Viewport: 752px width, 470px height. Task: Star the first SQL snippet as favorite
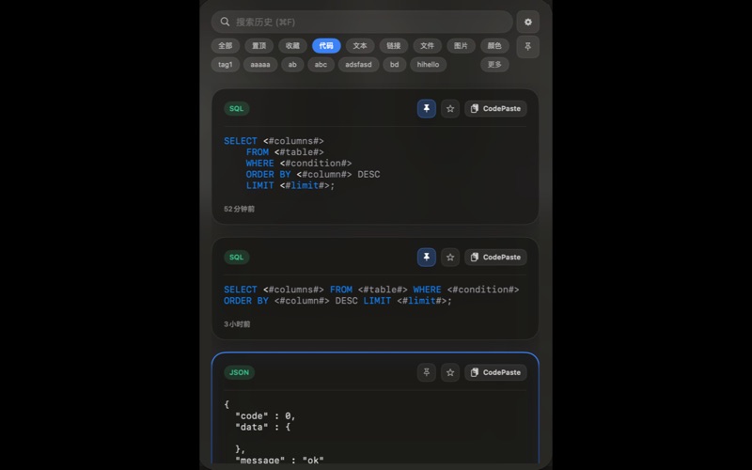(x=450, y=109)
